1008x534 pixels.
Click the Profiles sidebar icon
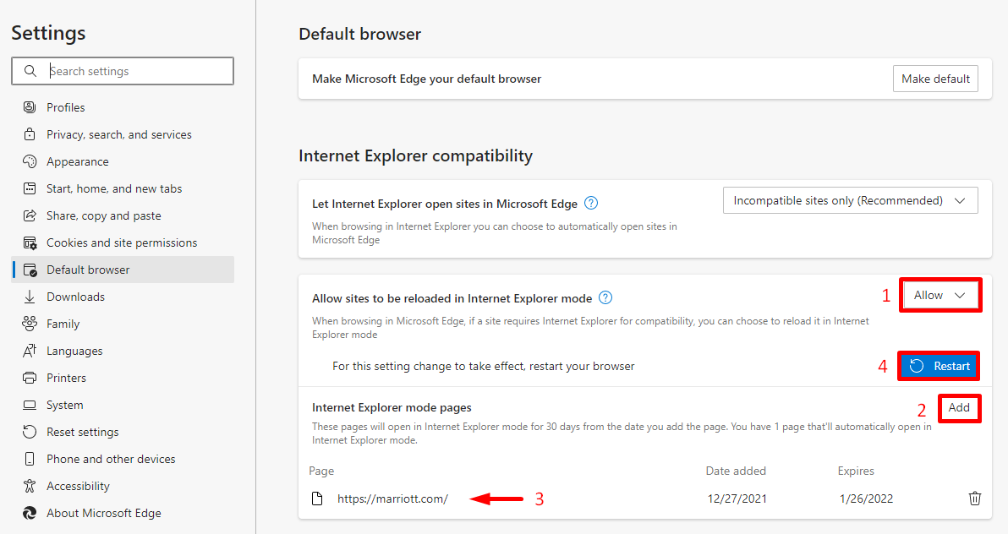coord(30,107)
